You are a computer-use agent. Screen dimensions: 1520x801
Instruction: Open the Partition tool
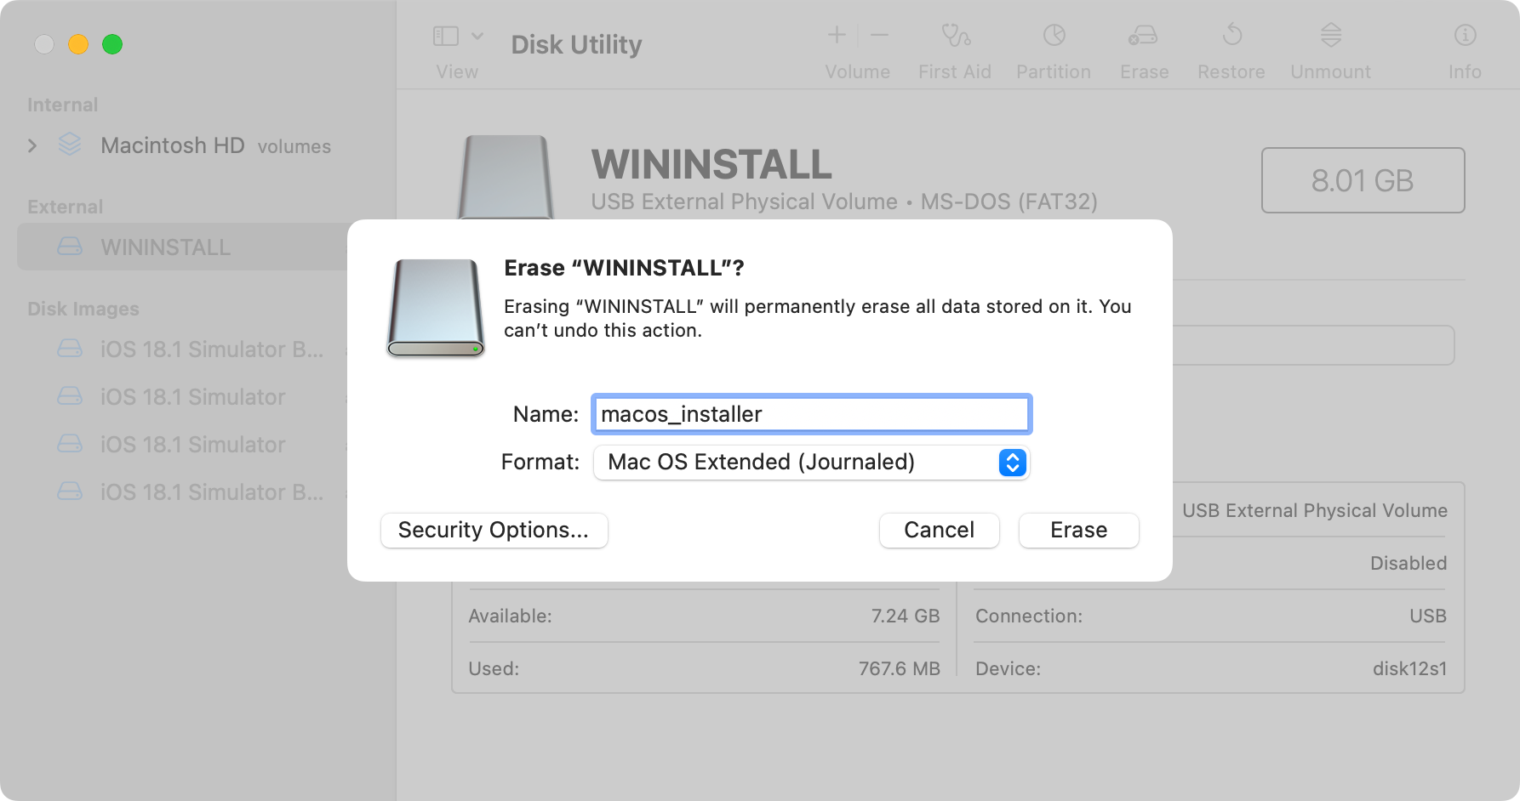coord(1054,37)
